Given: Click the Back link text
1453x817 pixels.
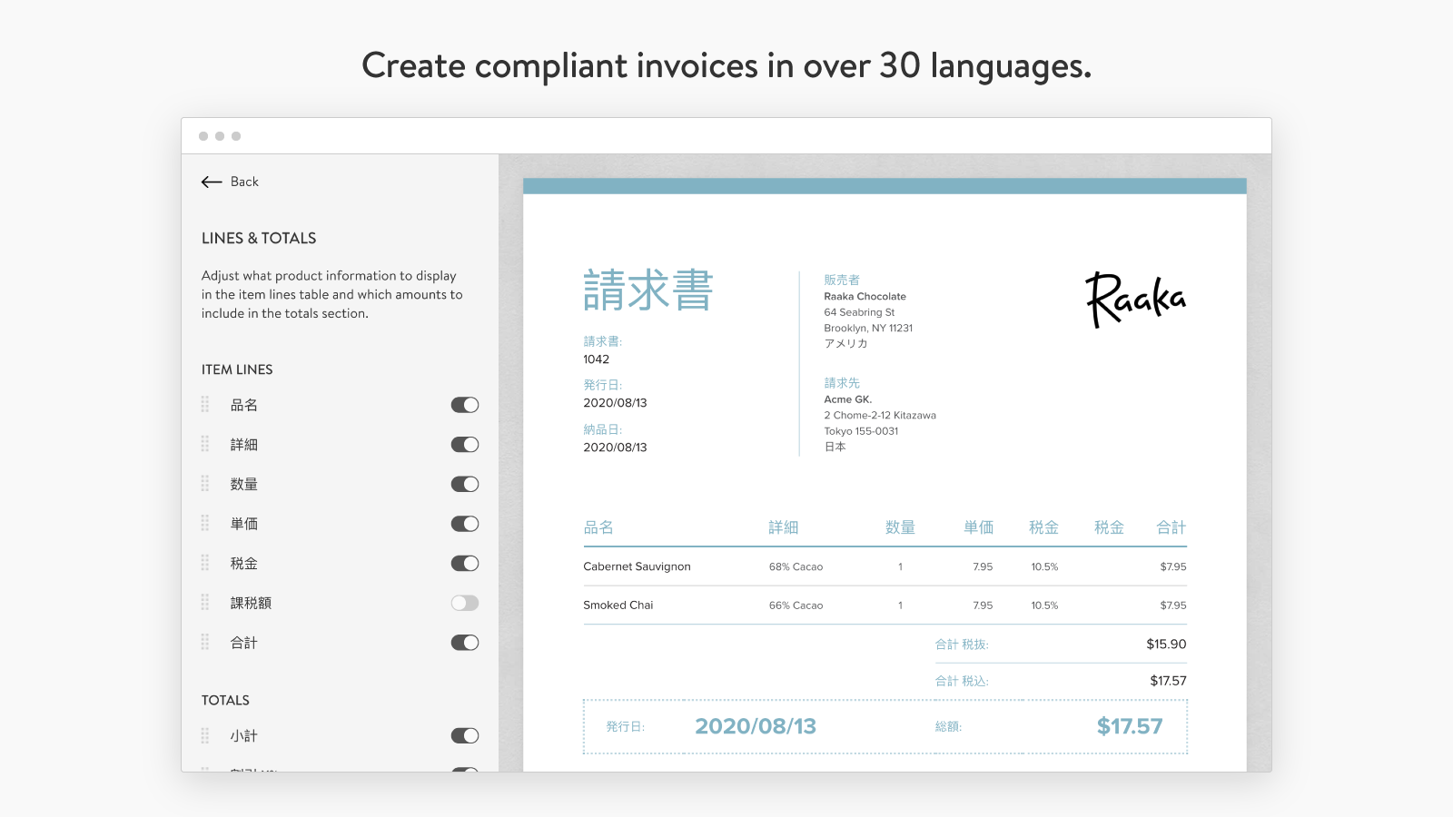Looking at the screenshot, I should [244, 182].
